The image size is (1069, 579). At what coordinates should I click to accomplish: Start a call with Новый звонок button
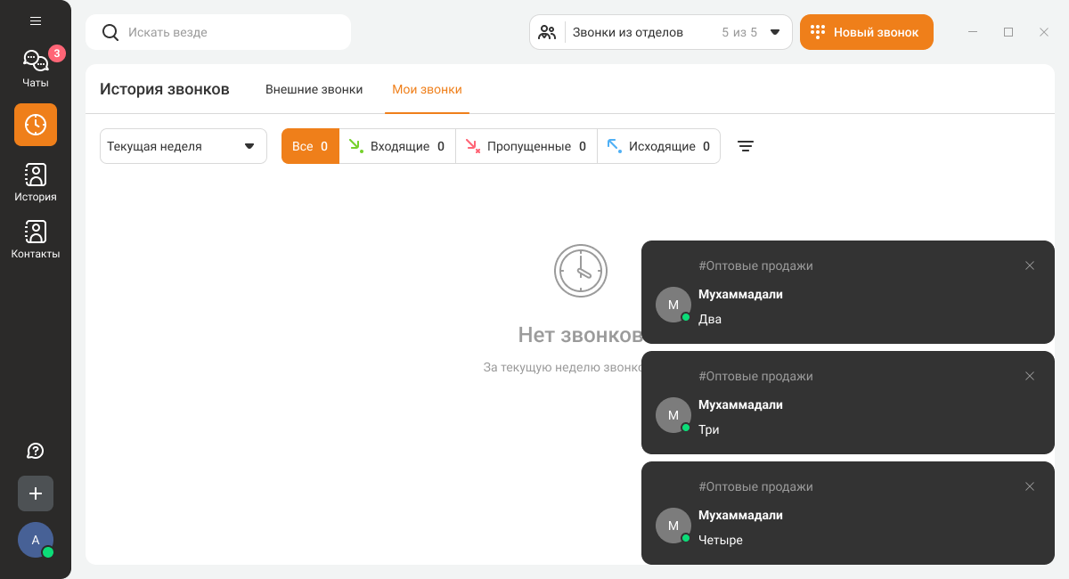pos(866,32)
